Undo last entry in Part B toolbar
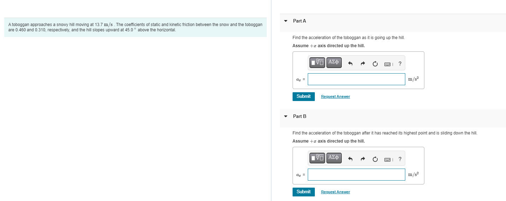The width and height of the screenshot is (506, 201). point(351,159)
